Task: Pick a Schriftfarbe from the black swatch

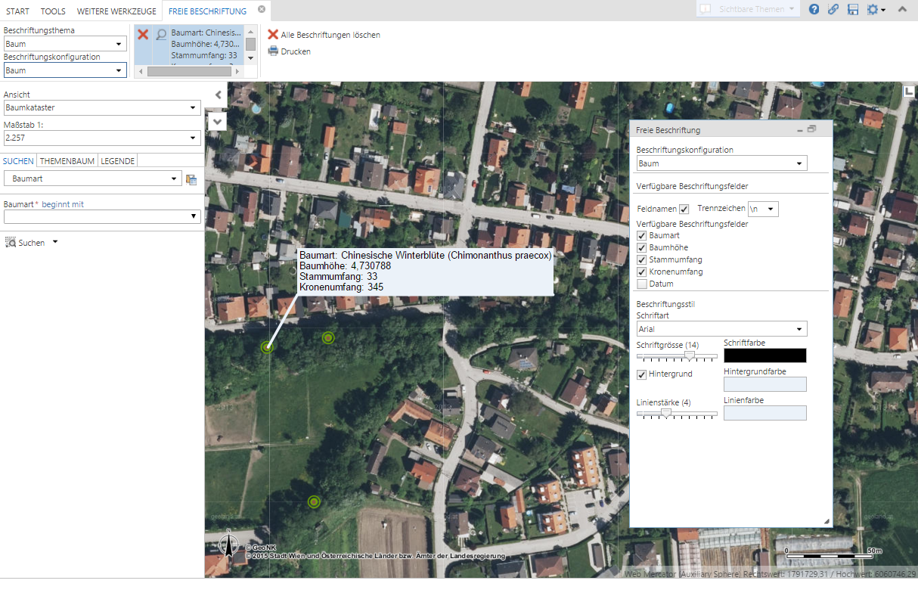Action: point(764,355)
